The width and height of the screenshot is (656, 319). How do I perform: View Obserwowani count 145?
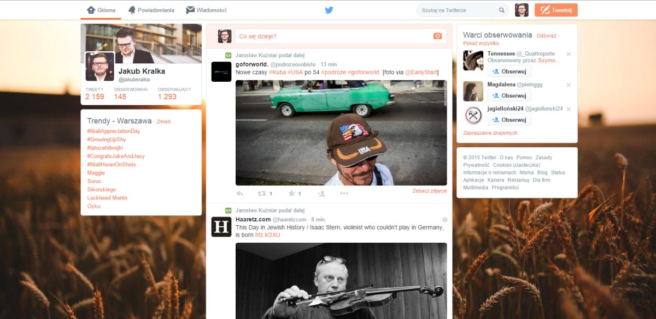pos(130,94)
